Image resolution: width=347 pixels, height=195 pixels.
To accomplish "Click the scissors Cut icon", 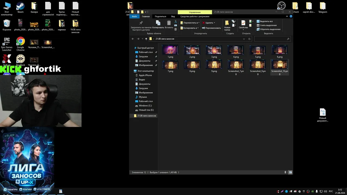I will pos(176,21).
